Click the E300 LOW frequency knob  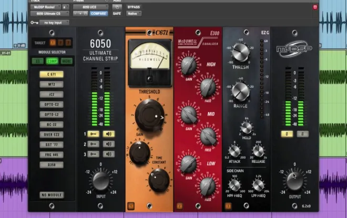[x=208, y=186]
